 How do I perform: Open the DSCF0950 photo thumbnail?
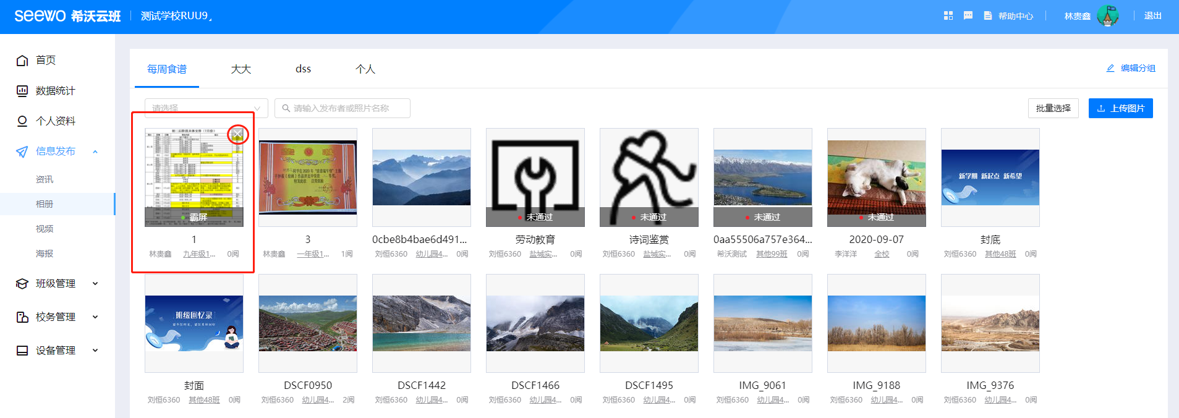tap(307, 323)
